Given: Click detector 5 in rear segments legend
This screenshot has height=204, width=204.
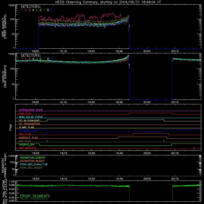Looking at the screenshot, I should point(37,59).
